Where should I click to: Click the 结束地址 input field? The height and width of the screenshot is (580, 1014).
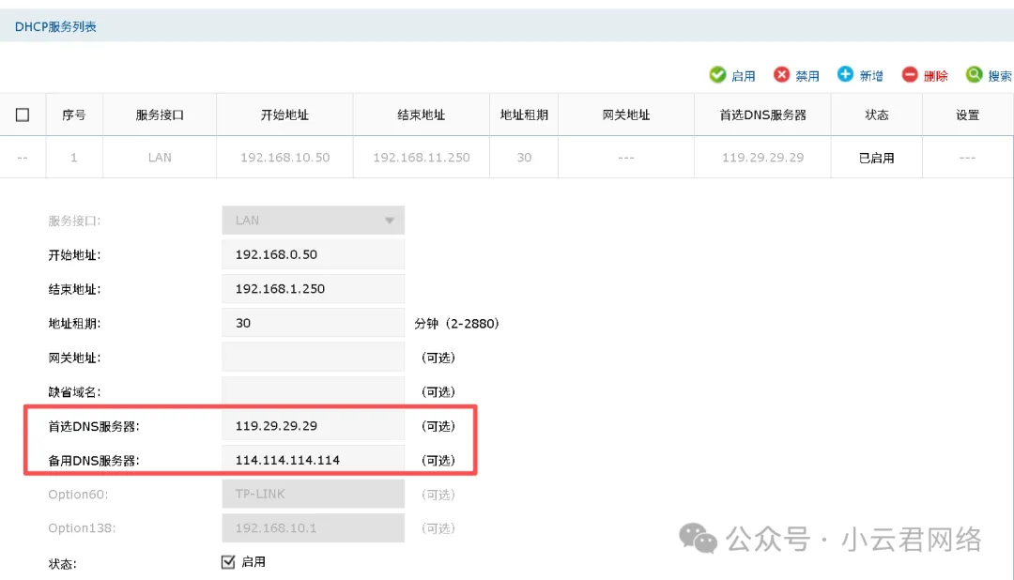coord(313,289)
